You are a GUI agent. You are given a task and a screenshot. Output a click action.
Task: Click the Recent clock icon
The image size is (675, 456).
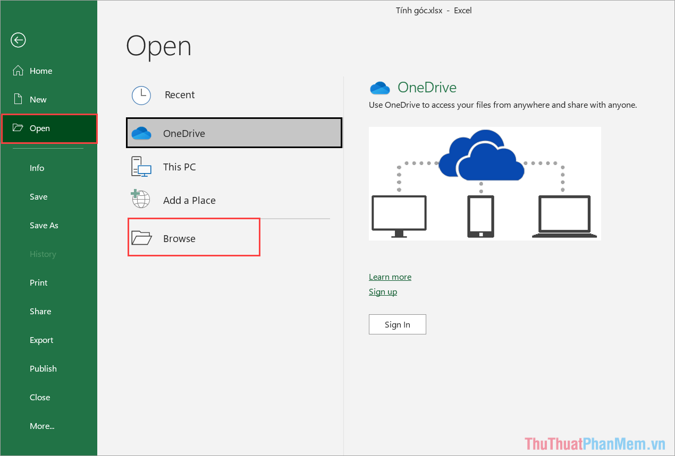tap(141, 96)
